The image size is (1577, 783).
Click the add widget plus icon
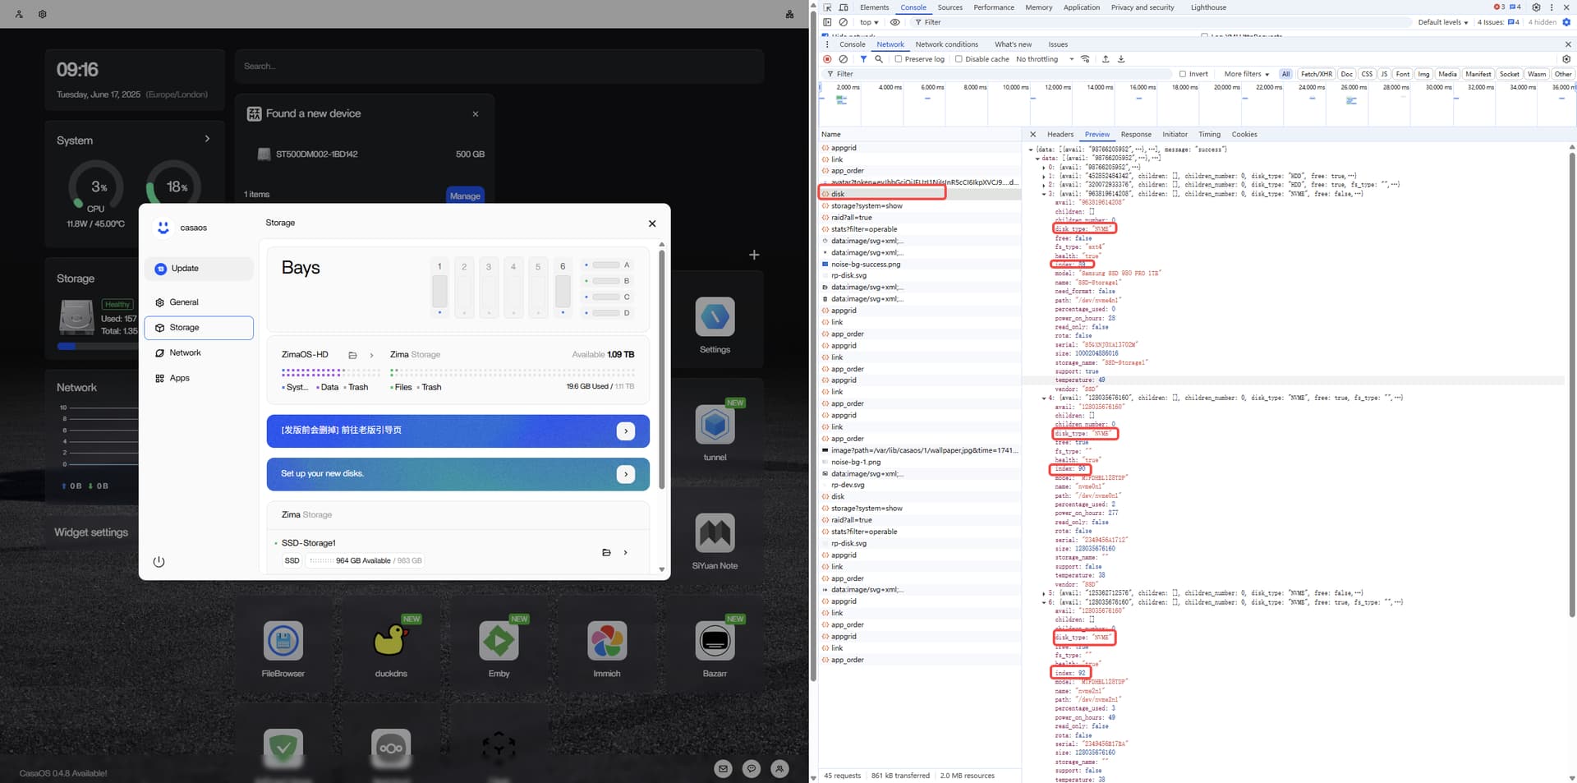754,255
